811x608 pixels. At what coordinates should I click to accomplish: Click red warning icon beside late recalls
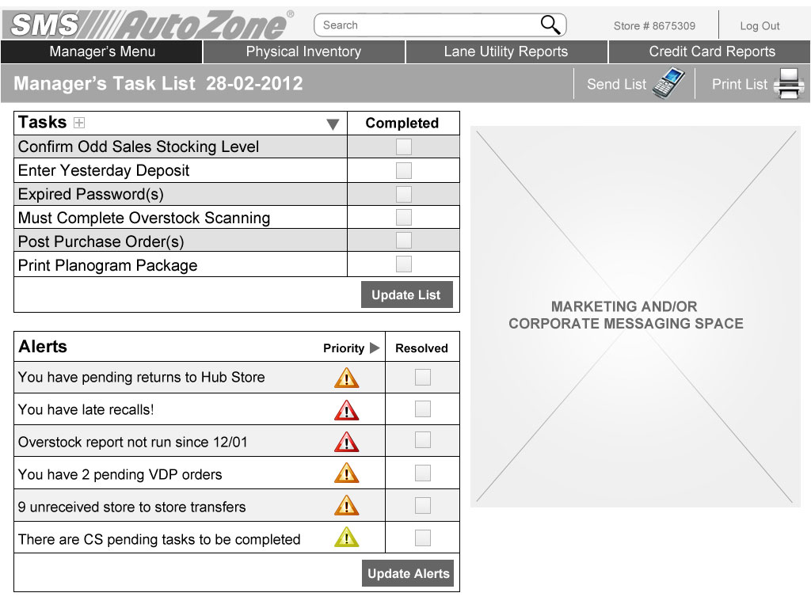(x=346, y=410)
